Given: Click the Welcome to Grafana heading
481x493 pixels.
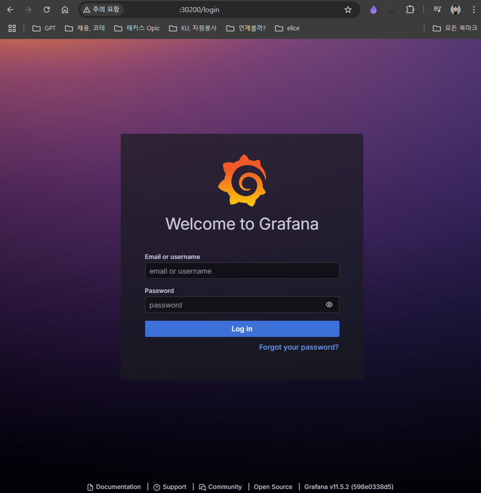Looking at the screenshot, I should [242, 224].
